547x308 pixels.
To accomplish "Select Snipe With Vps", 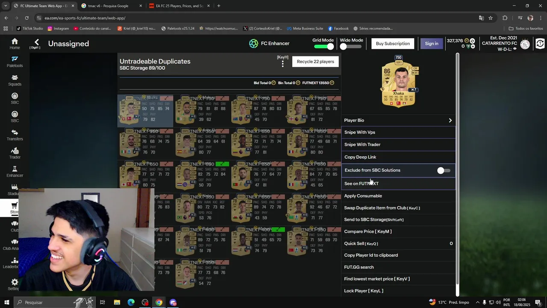I will tap(398, 133).
